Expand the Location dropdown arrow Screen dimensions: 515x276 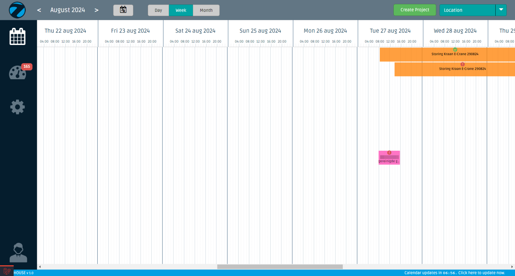coord(501,10)
